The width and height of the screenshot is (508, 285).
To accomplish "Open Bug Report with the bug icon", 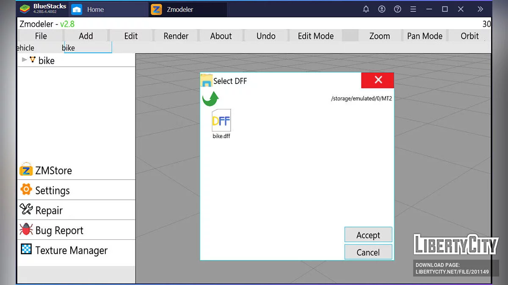I will click(x=26, y=230).
